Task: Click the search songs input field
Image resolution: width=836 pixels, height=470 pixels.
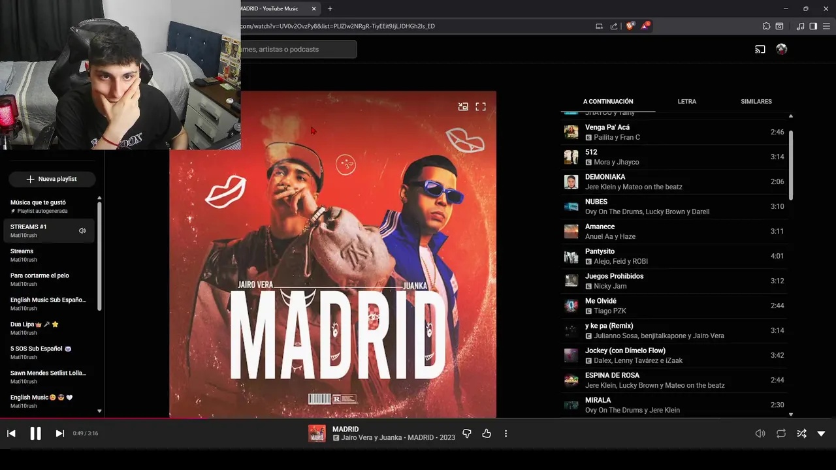Action: coord(298,49)
